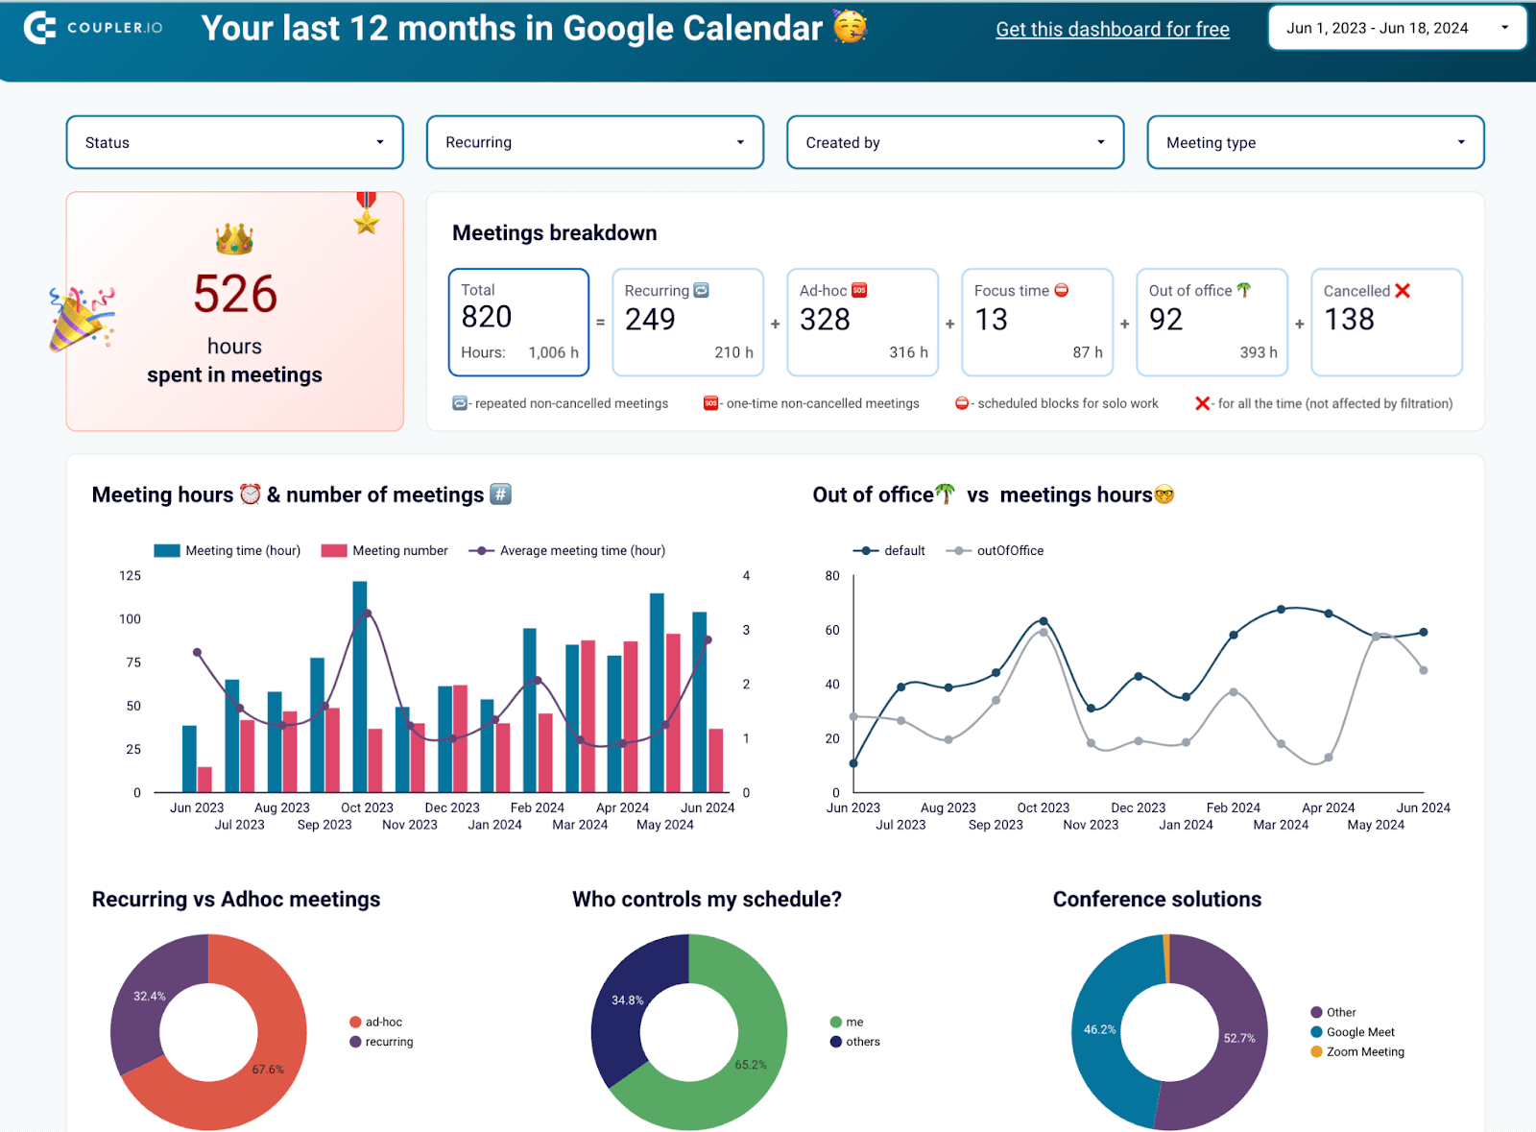Toggle the Other conference legend entry
Screen dimensions: 1536x1132
coord(1333,1012)
